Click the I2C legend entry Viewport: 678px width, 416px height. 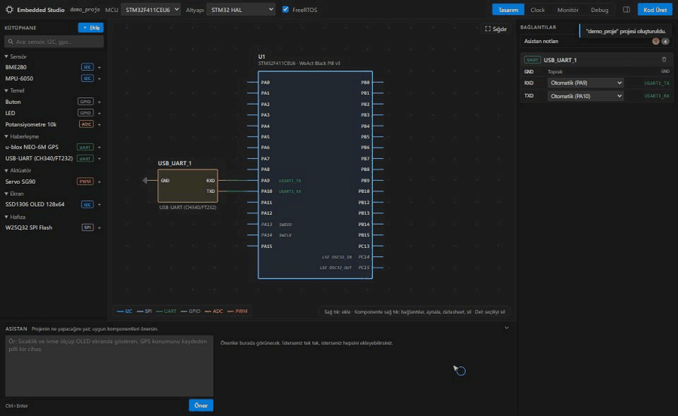124,311
